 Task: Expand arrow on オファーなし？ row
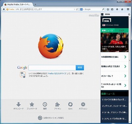coord(125,76)
